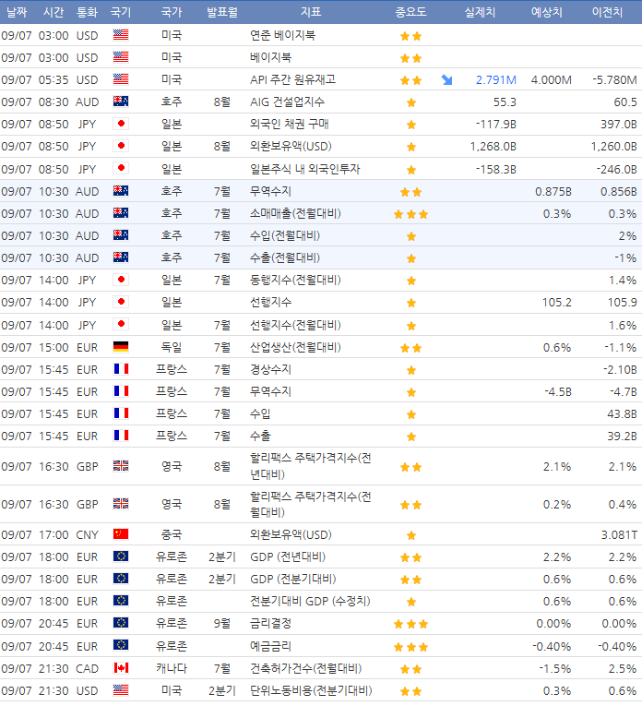The image size is (642, 706).
Task: Click the 통화 column header
Action: [88, 12]
